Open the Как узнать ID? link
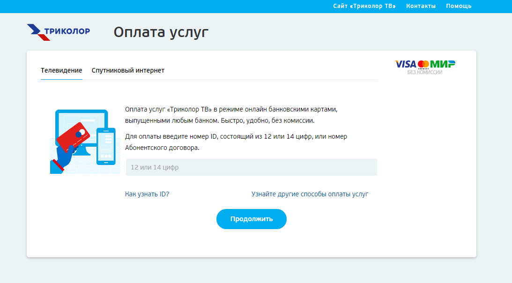 (147, 194)
